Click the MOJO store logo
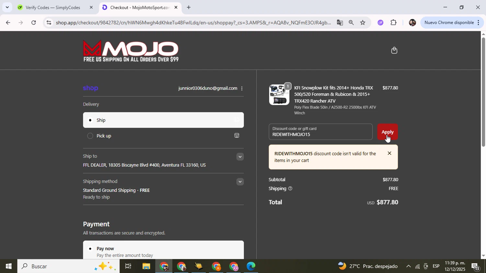 click(131, 51)
